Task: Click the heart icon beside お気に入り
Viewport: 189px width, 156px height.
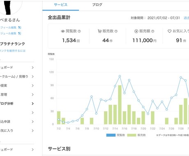Action: pos(169,31)
